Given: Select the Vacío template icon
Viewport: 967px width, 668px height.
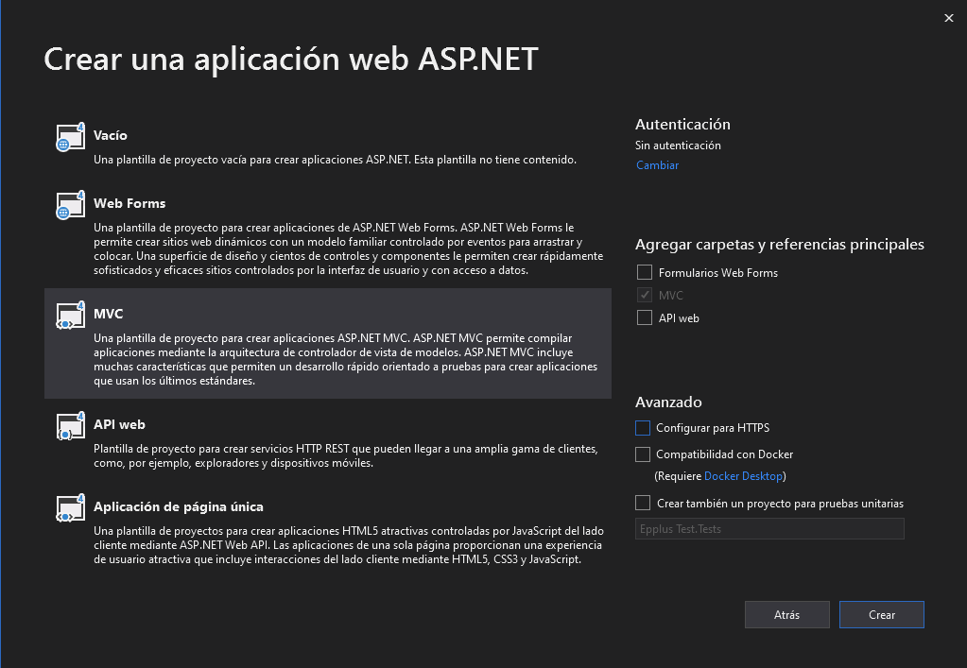Looking at the screenshot, I should pyautogui.click(x=70, y=137).
